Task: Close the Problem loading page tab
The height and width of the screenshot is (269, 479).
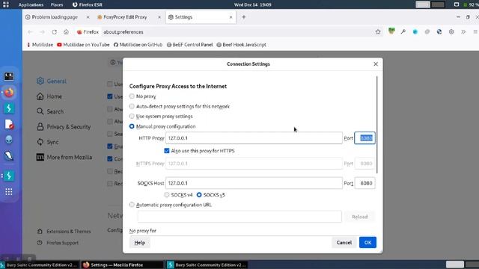Action: 88,17
